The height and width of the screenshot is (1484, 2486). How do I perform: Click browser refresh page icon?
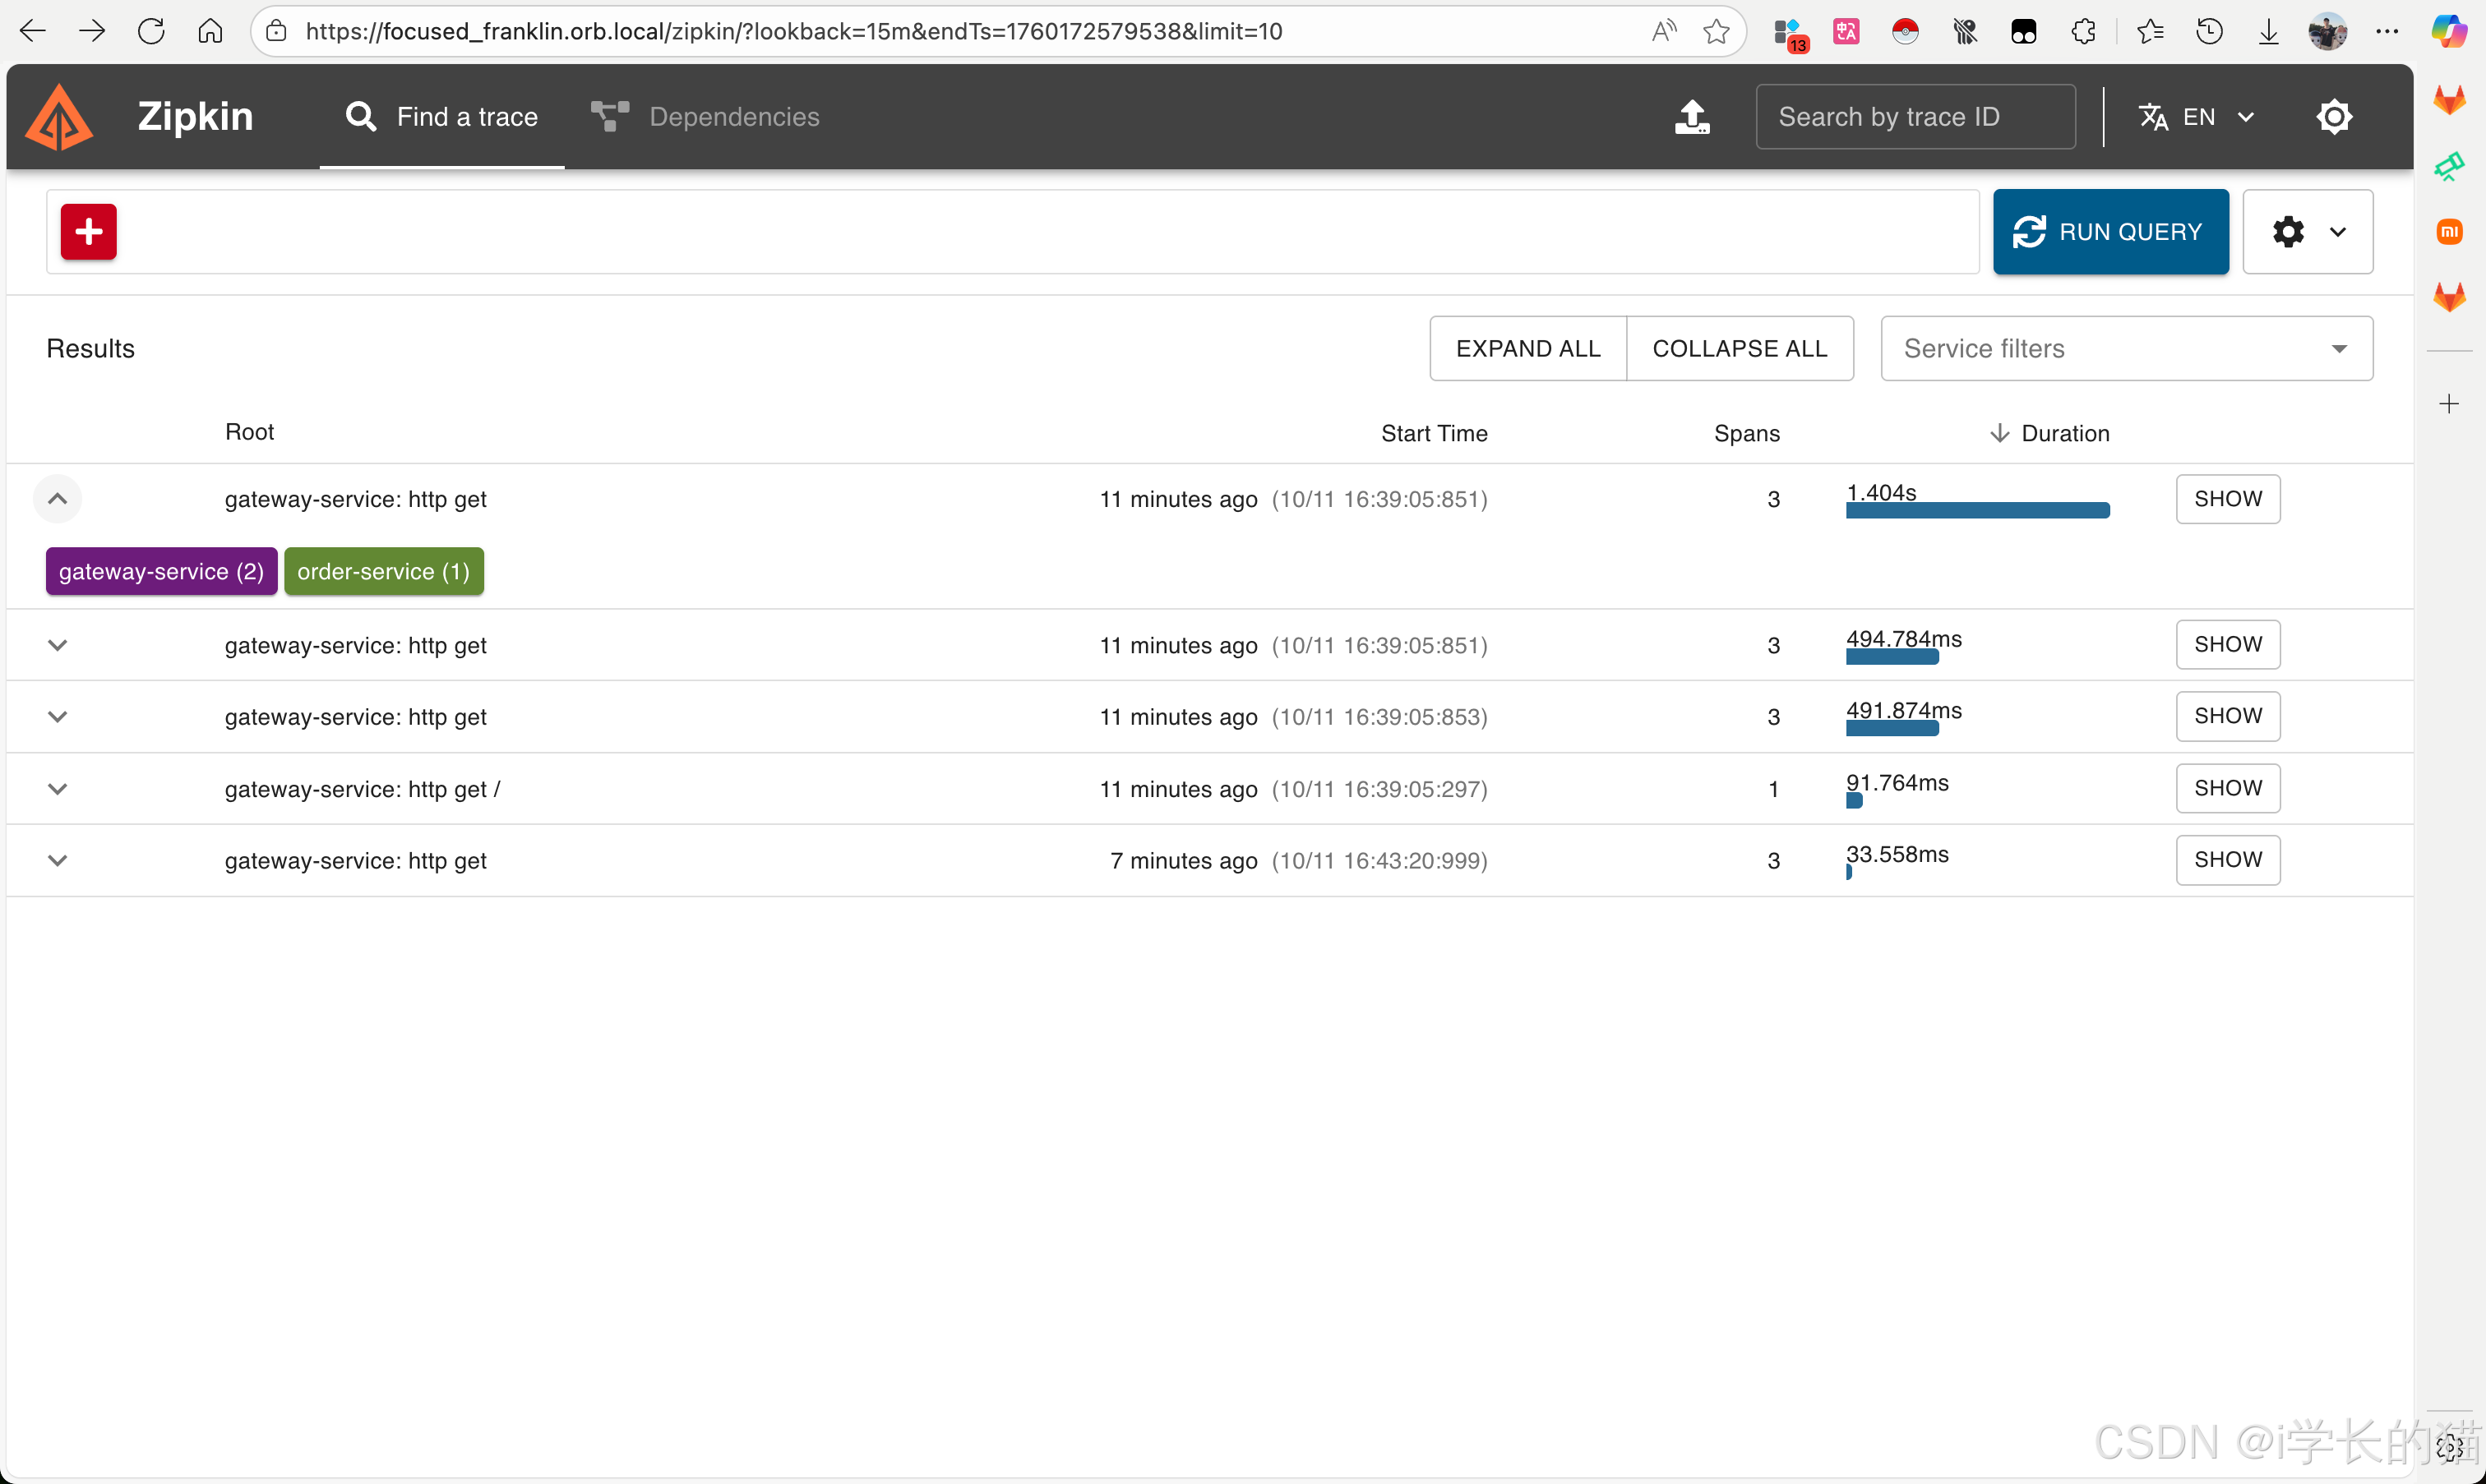point(151,31)
